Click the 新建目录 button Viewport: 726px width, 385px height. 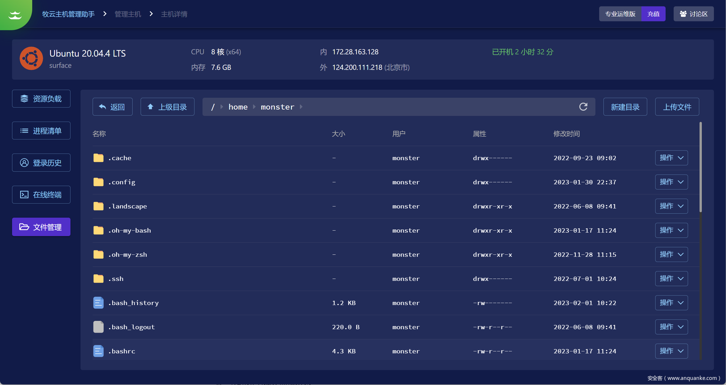pos(625,107)
